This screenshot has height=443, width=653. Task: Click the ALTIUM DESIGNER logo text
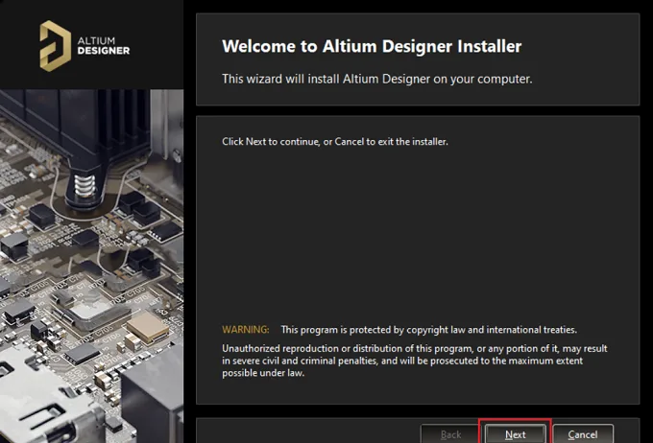(x=104, y=46)
